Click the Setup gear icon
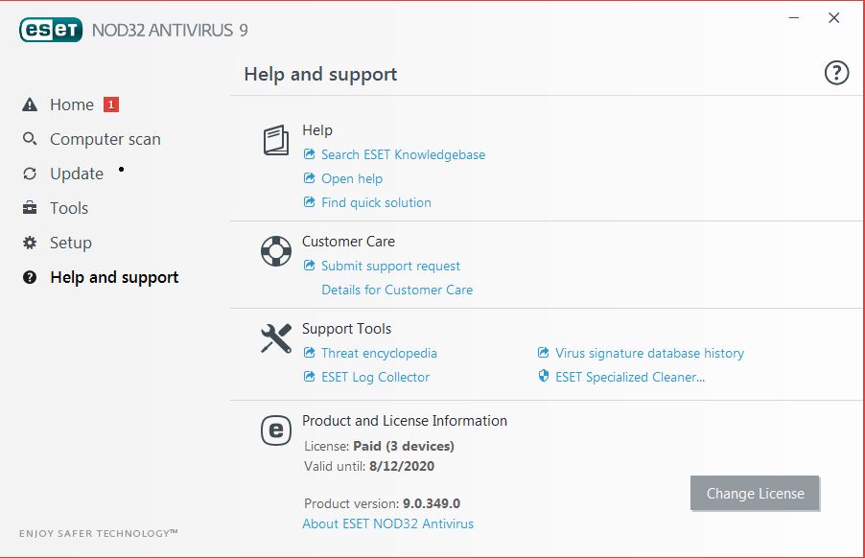Image resolution: width=865 pixels, height=558 pixels. 30,243
